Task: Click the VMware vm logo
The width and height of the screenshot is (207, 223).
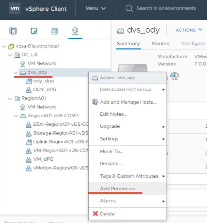Action: pyautogui.click(x=15, y=8)
